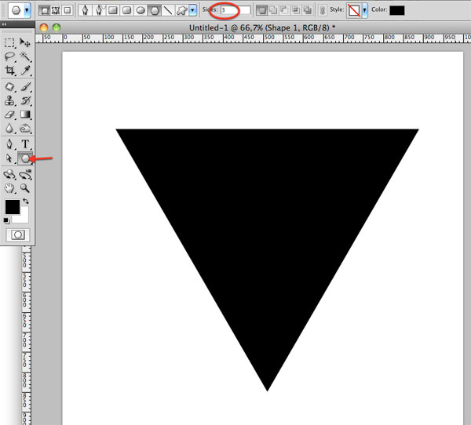
Task: Select Create New Shape Layer option
Action: click(261, 10)
